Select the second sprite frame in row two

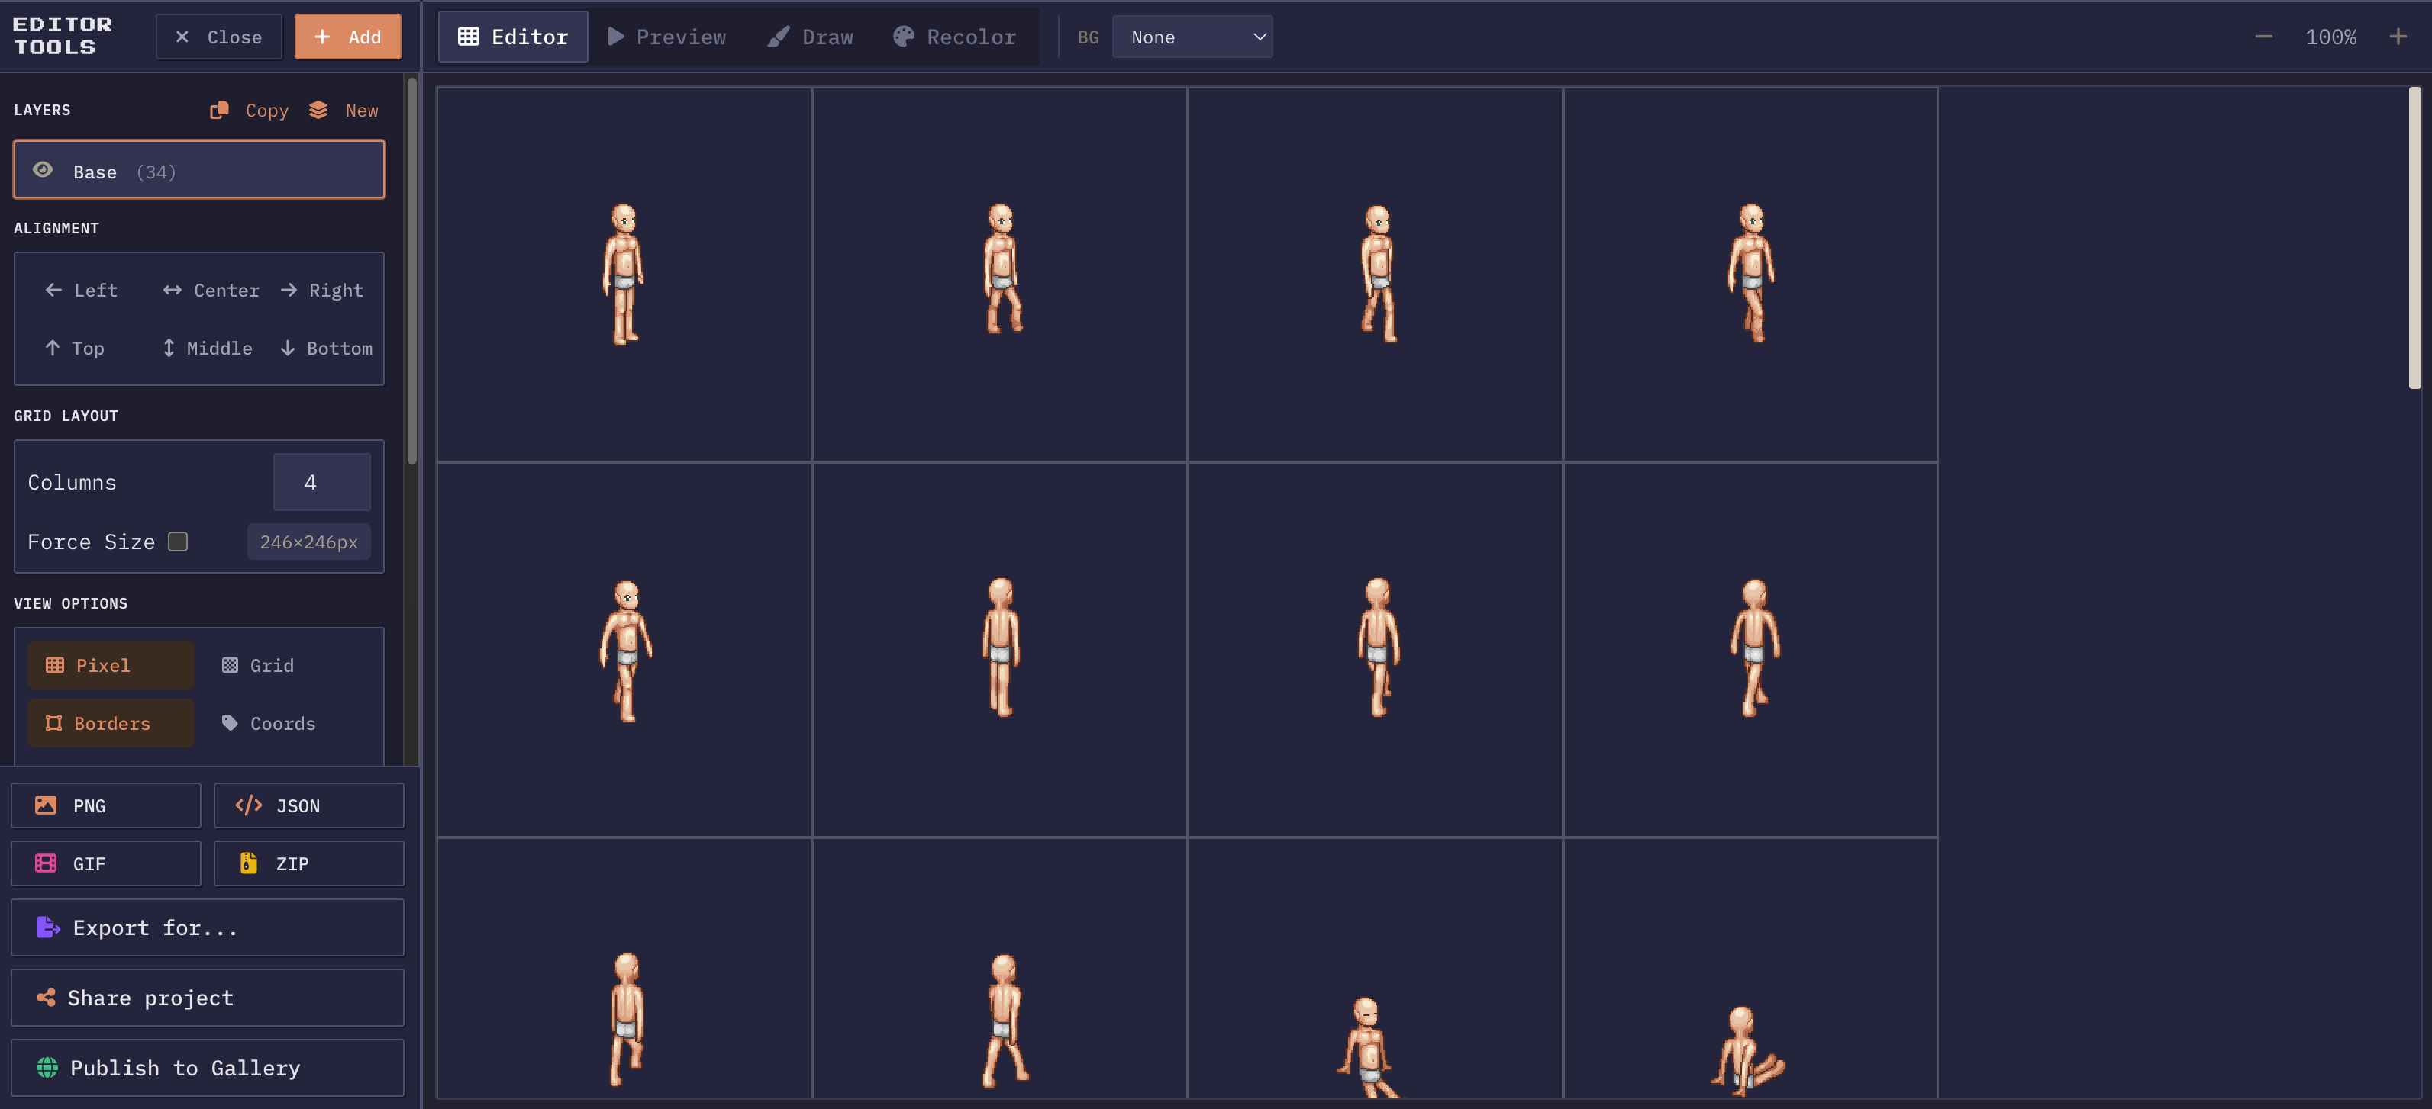click(x=1000, y=650)
